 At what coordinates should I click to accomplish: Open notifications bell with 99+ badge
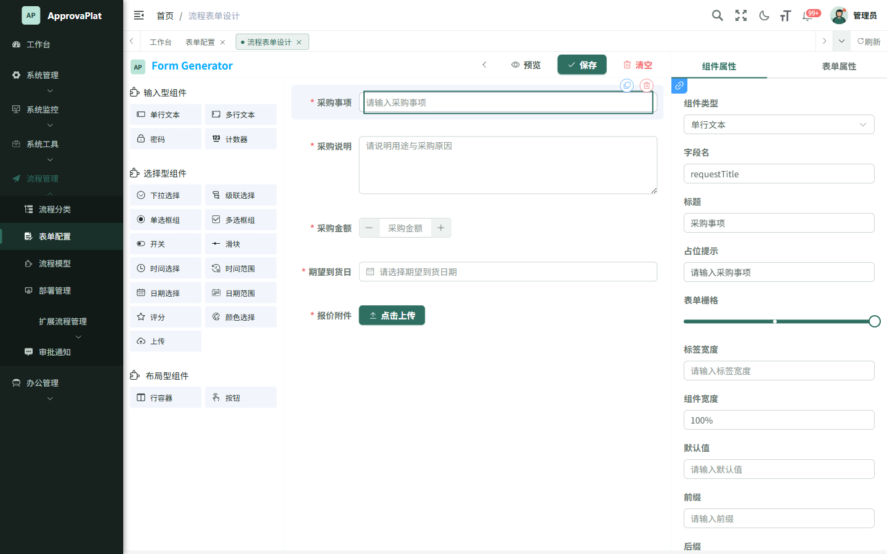808,15
